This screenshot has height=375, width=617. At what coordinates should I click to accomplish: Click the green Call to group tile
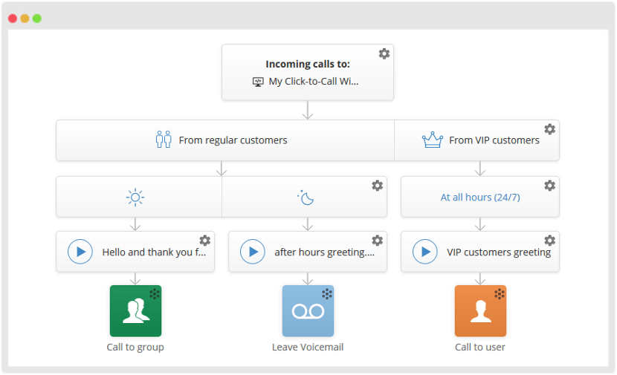(x=135, y=311)
